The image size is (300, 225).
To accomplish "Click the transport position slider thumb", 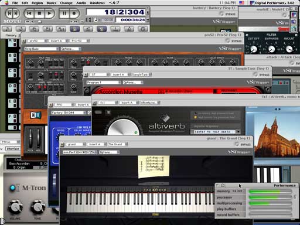I will (40, 22).
